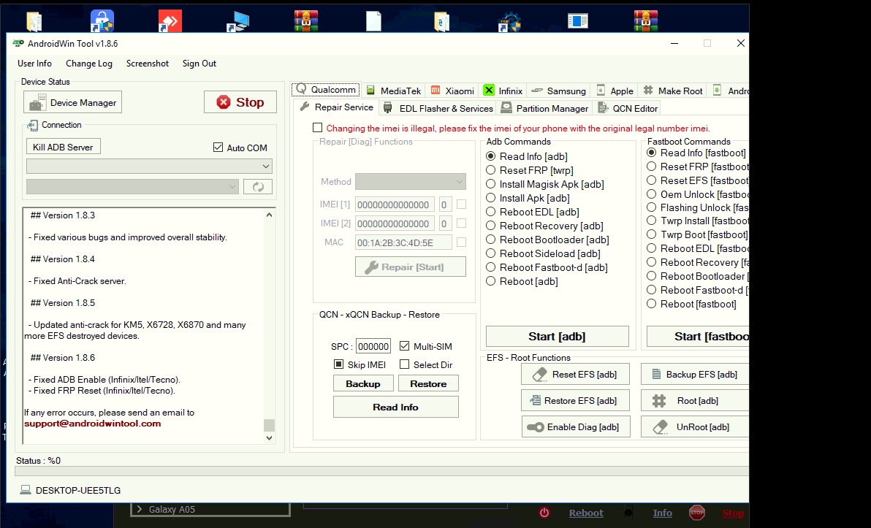This screenshot has height=528, width=871.
Task: Open the Change Log menu
Action: pos(88,64)
